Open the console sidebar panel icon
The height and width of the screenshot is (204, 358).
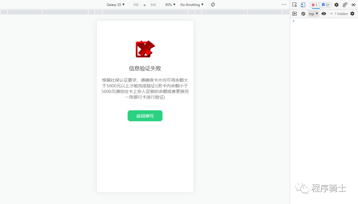coord(295,14)
